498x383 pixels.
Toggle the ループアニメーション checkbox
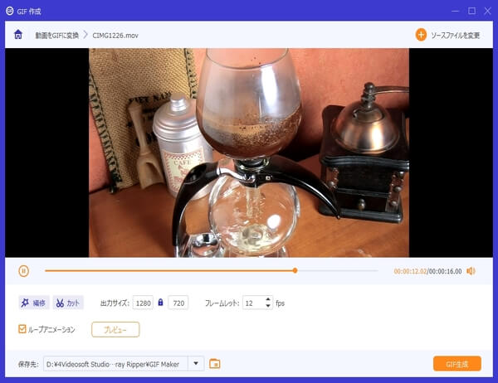[x=22, y=329]
